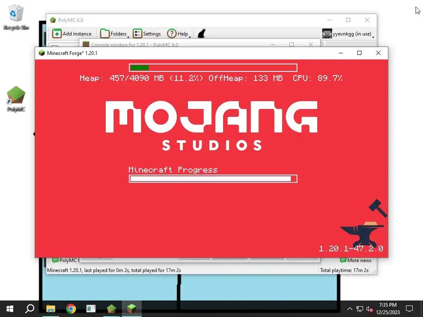Open the Windows Start menu
This screenshot has width=423, height=317.
10,309
